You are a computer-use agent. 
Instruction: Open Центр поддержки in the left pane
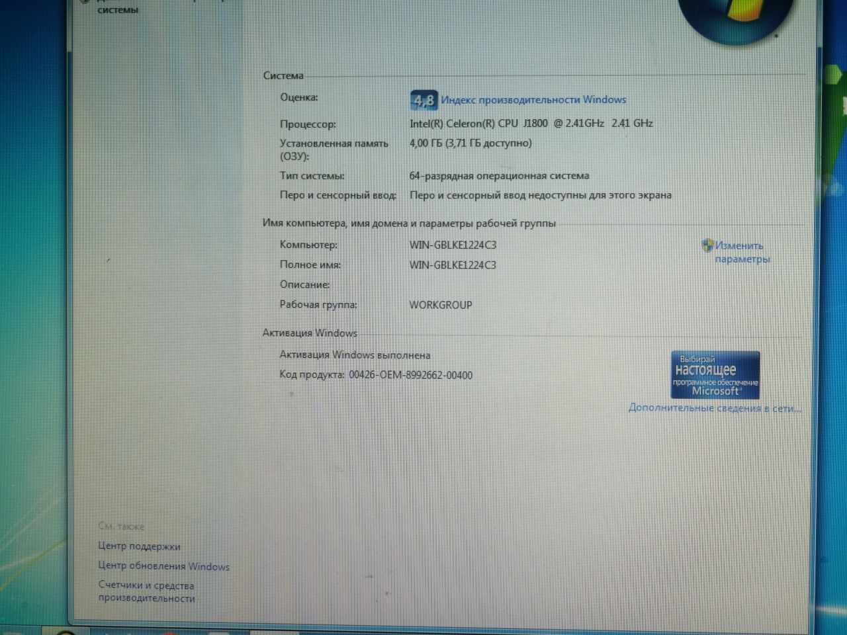[x=139, y=546]
